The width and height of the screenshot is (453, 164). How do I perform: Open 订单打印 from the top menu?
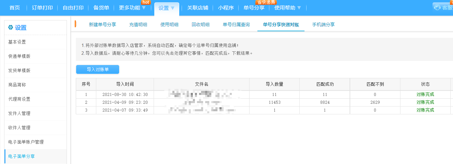pos(42,8)
